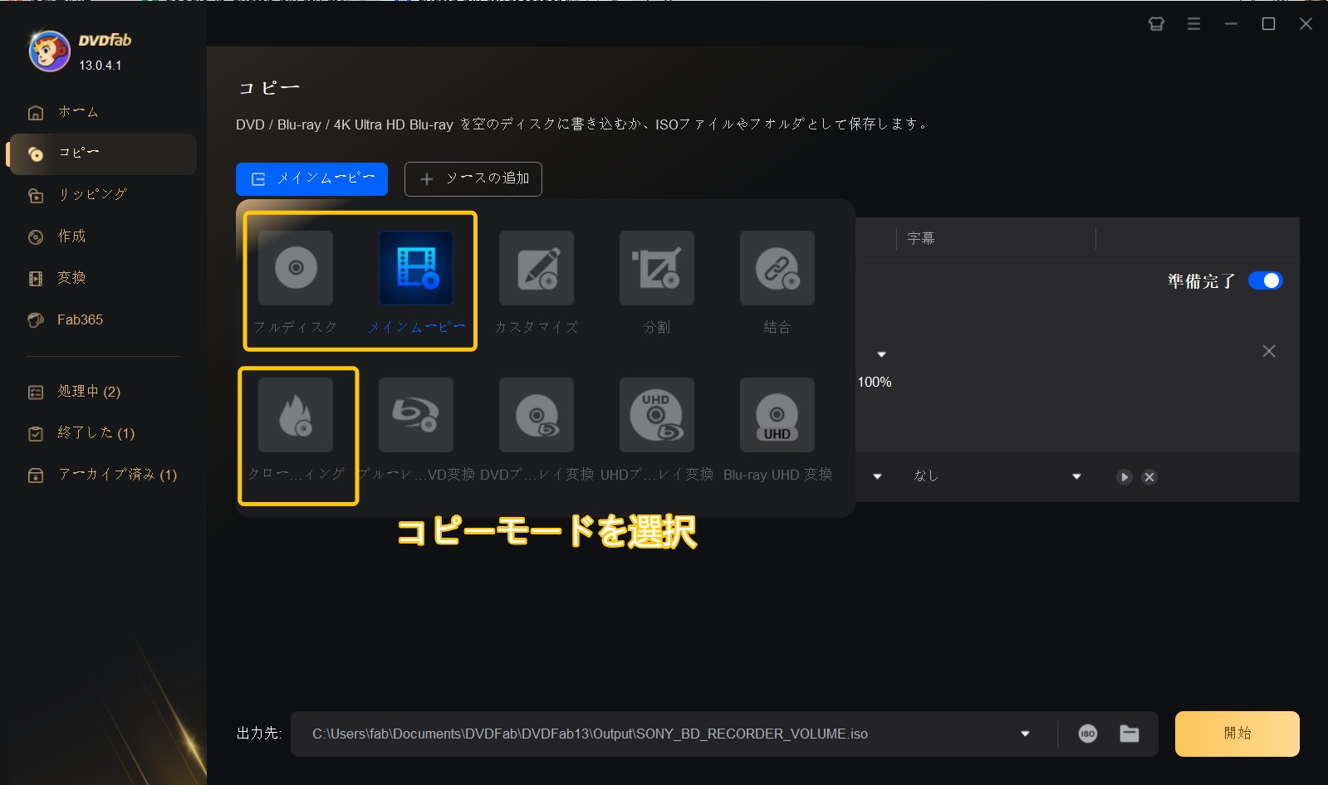Screen dimensions: 1328x785
Task: Click the DVDFab mascot logo
Action: [49, 51]
